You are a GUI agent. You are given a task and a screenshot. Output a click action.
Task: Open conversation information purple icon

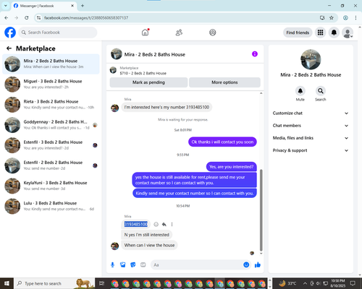pos(255,54)
